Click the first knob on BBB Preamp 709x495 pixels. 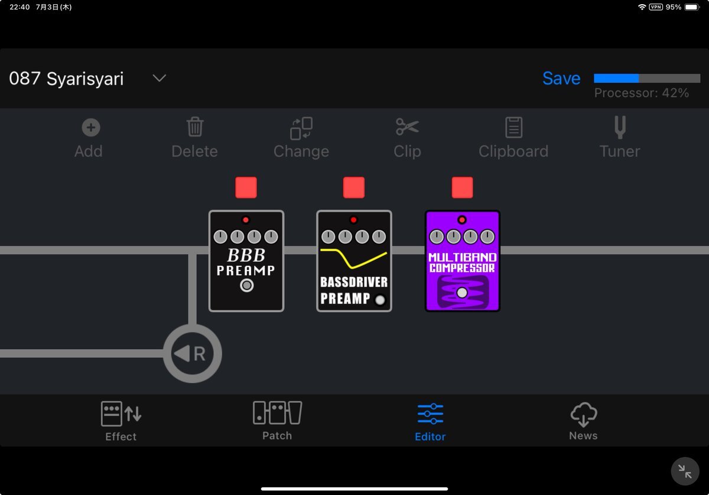click(x=220, y=237)
